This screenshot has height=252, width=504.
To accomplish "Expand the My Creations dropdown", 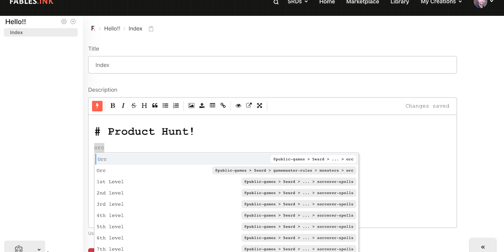I will [x=441, y=2].
